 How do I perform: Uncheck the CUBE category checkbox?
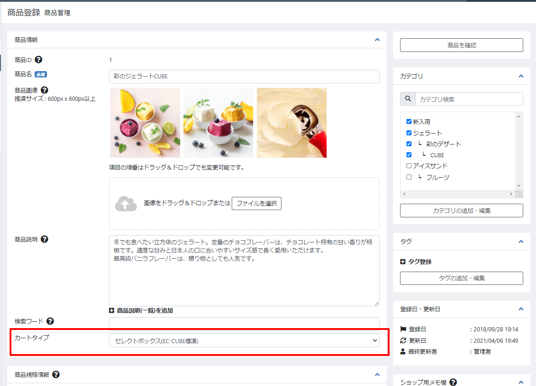point(409,155)
